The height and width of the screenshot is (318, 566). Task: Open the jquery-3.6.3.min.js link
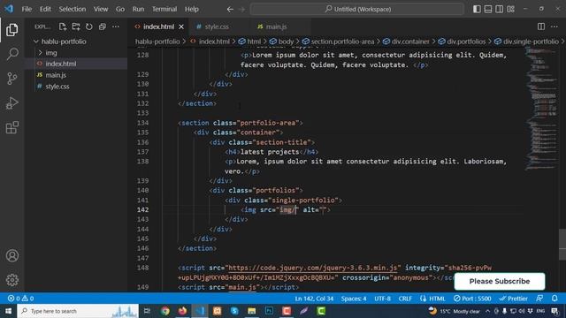coord(312,268)
